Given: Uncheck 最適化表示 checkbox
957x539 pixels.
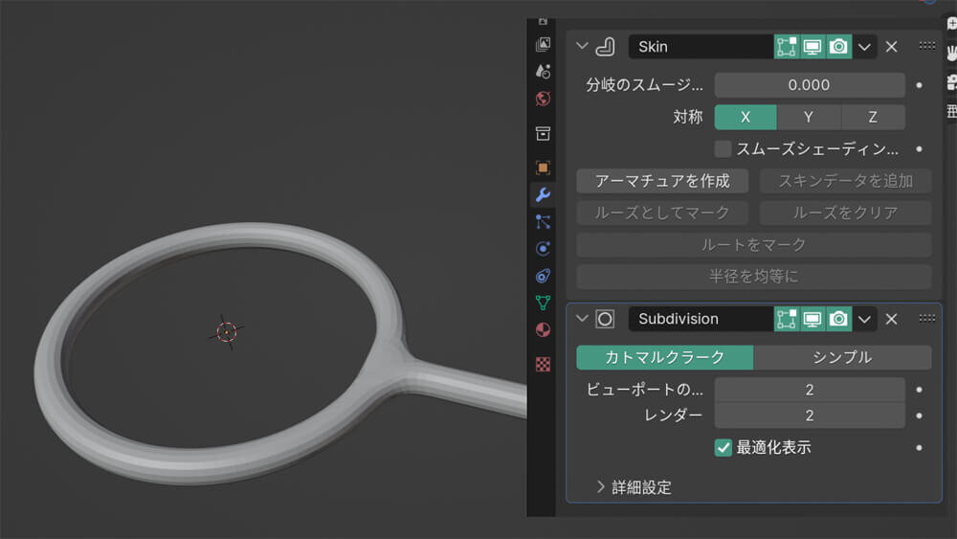Looking at the screenshot, I should [x=723, y=447].
